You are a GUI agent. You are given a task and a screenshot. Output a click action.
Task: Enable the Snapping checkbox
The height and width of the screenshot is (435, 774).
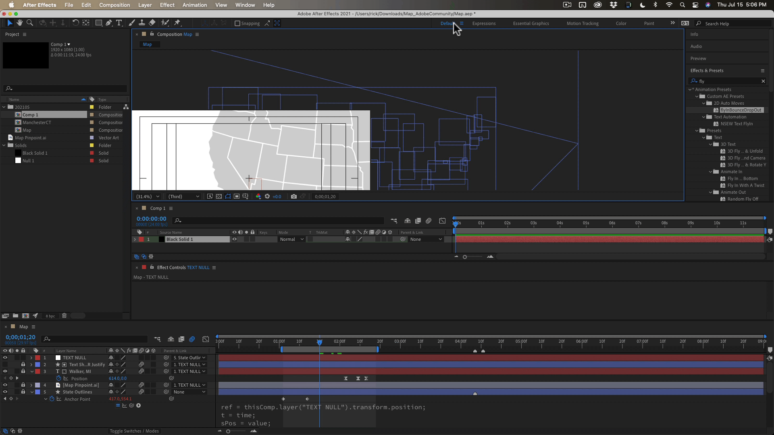click(237, 23)
